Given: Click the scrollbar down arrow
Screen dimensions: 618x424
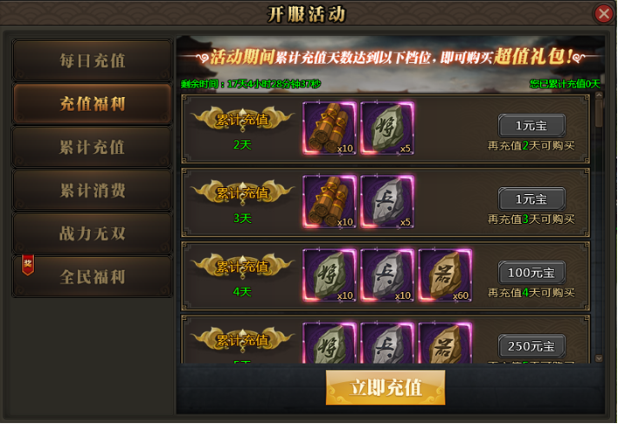Looking at the screenshot, I should (x=599, y=358).
